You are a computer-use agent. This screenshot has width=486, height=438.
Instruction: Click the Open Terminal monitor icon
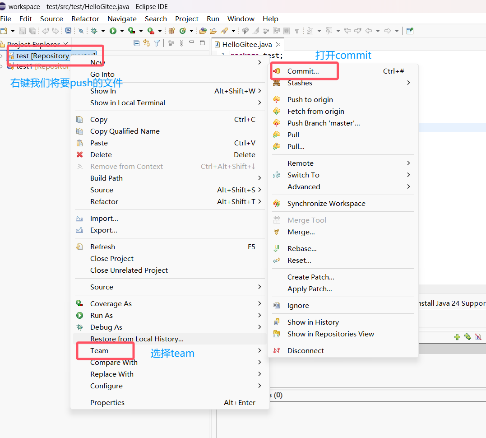point(68,30)
